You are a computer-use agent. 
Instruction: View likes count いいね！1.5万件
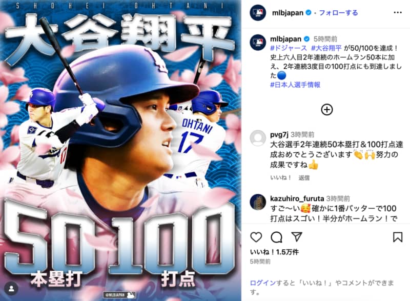(274, 252)
